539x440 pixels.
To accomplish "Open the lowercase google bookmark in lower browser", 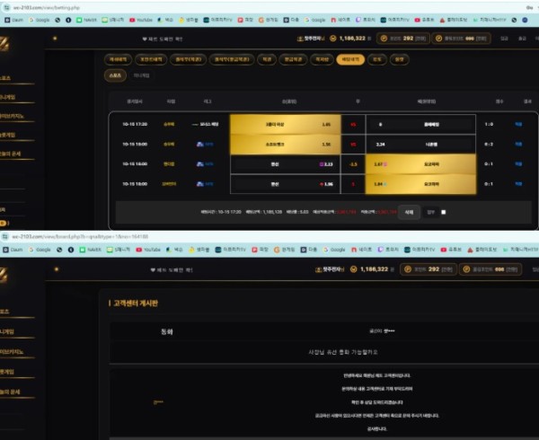I will [x=334, y=250].
